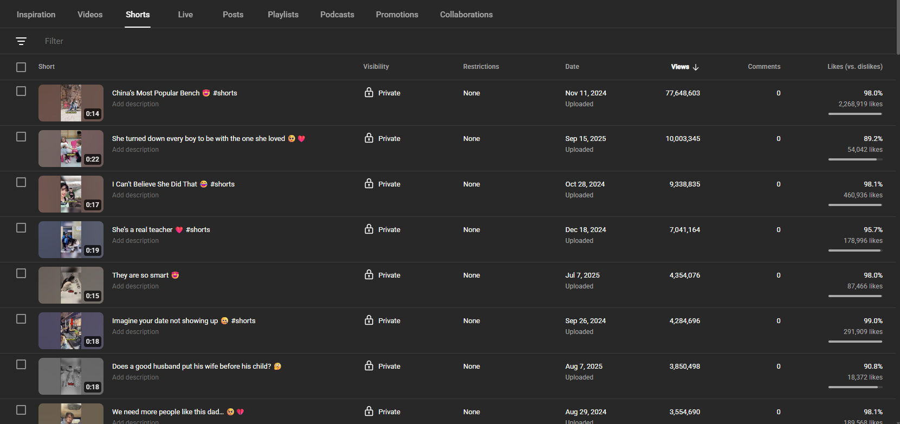Open the Playlists tab
The image size is (900, 424).
283,15
